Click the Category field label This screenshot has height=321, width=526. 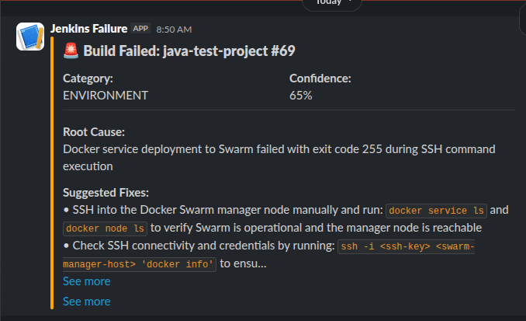(88, 79)
